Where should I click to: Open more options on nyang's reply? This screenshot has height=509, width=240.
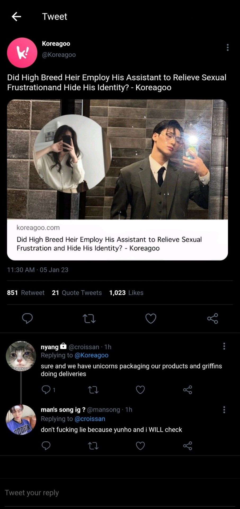pos(224,346)
